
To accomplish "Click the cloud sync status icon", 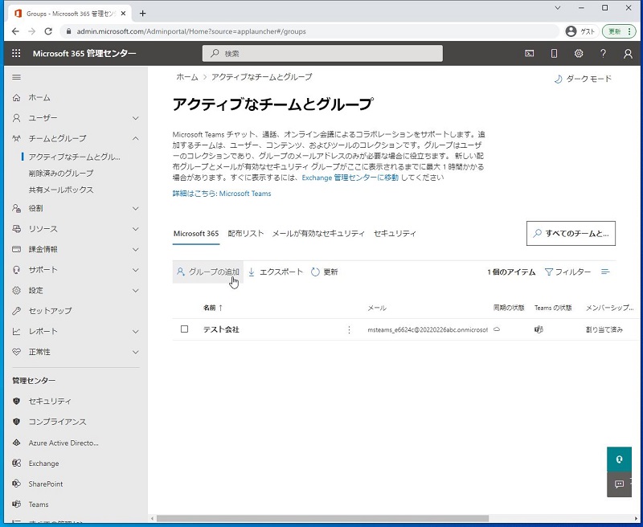I will point(497,329).
